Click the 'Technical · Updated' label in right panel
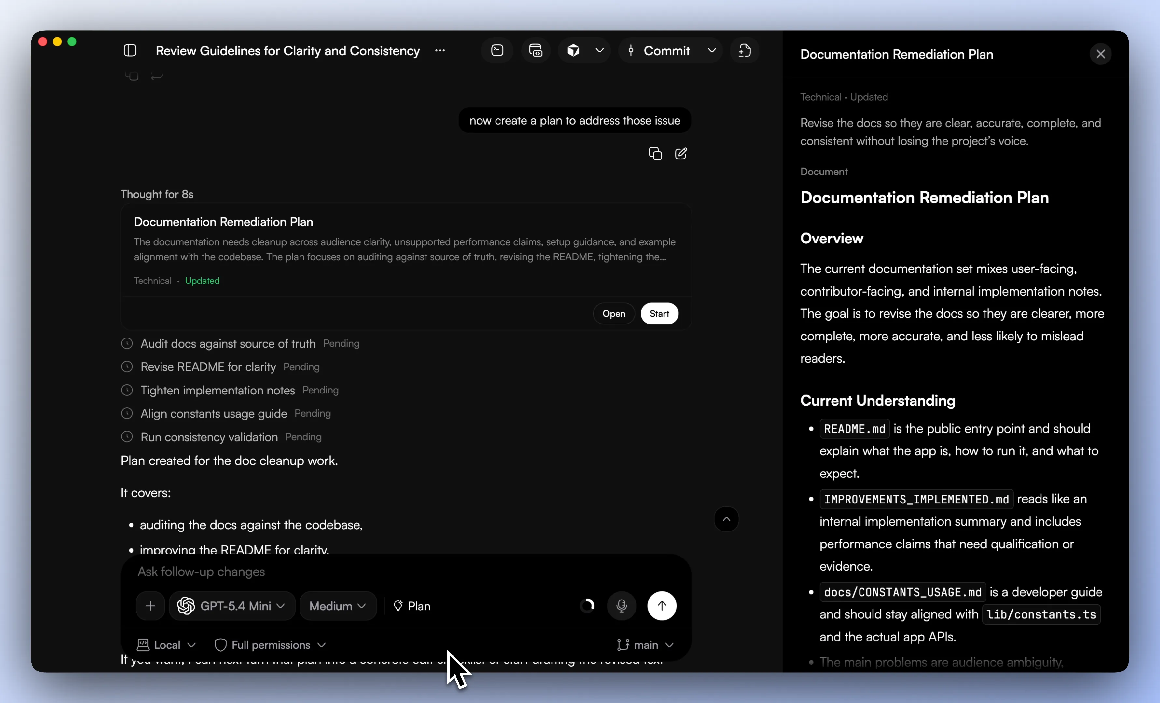 click(x=844, y=97)
